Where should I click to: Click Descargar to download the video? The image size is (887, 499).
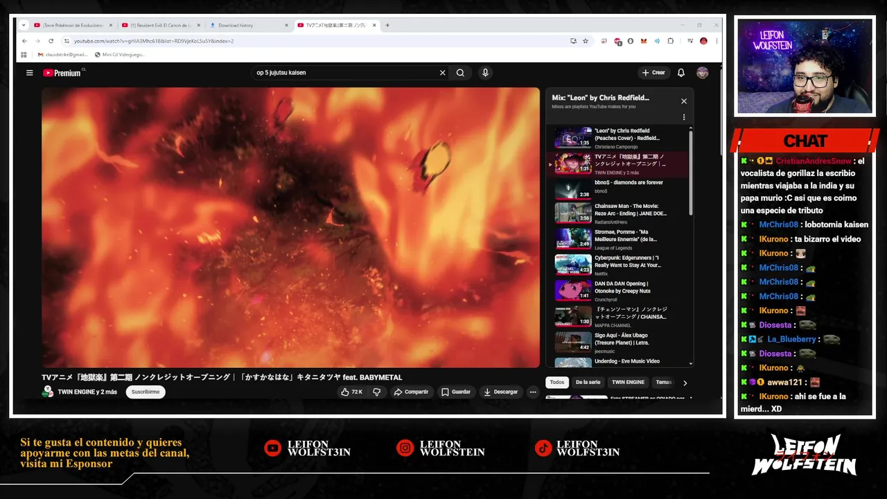click(500, 392)
